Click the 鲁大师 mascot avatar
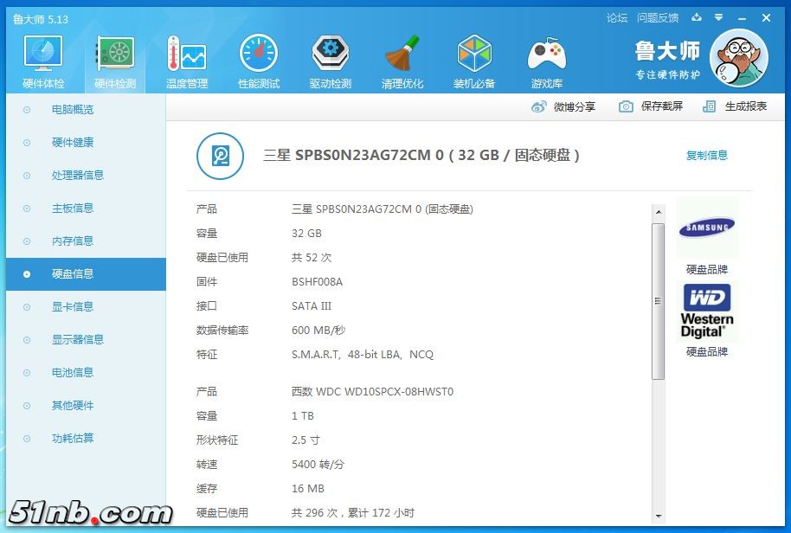The width and height of the screenshot is (791, 533). pyautogui.click(x=738, y=59)
